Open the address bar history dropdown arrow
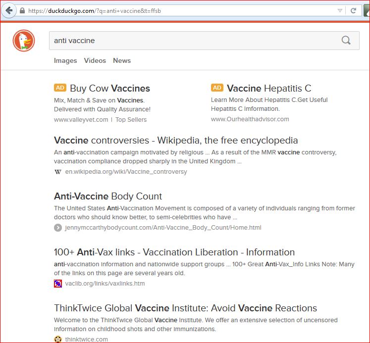The image size is (370, 343). tap(340, 10)
